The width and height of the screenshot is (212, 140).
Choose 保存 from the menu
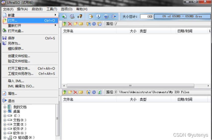click(x=30, y=38)
